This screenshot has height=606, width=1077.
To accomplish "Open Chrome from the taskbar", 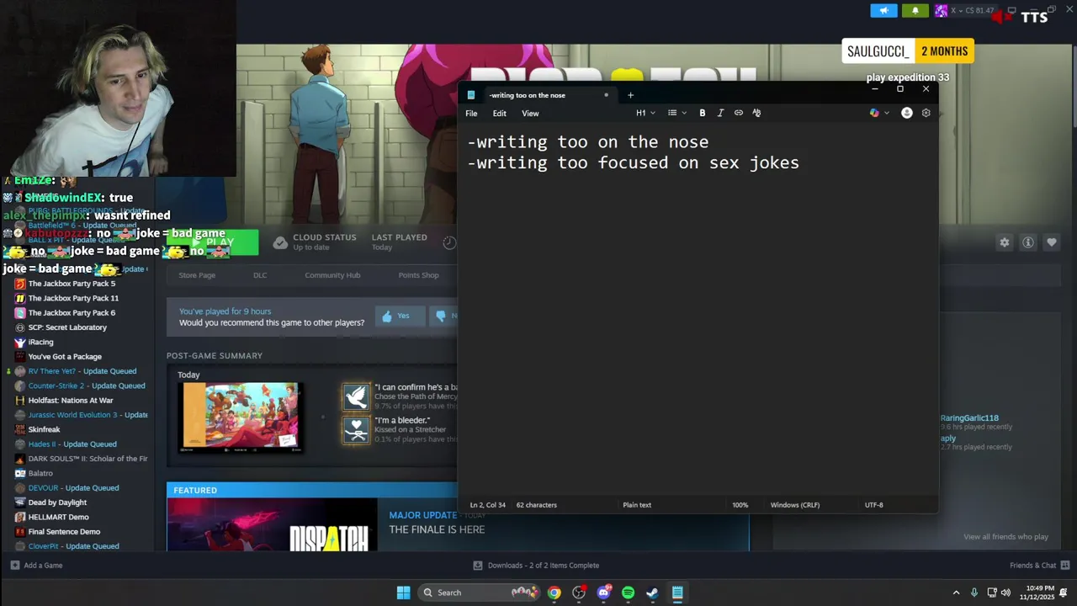I will point(554,593).
